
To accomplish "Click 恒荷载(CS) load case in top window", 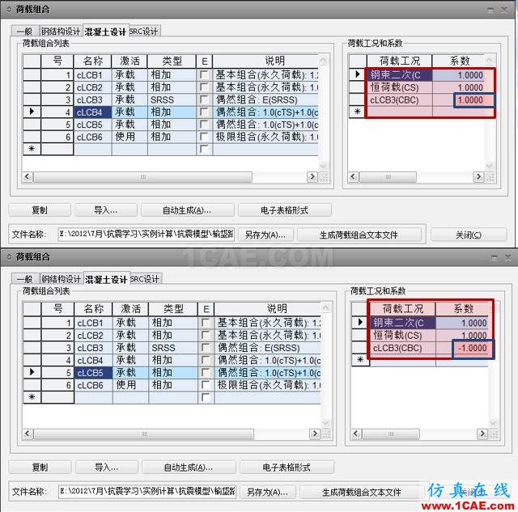I will pos(399,87).
